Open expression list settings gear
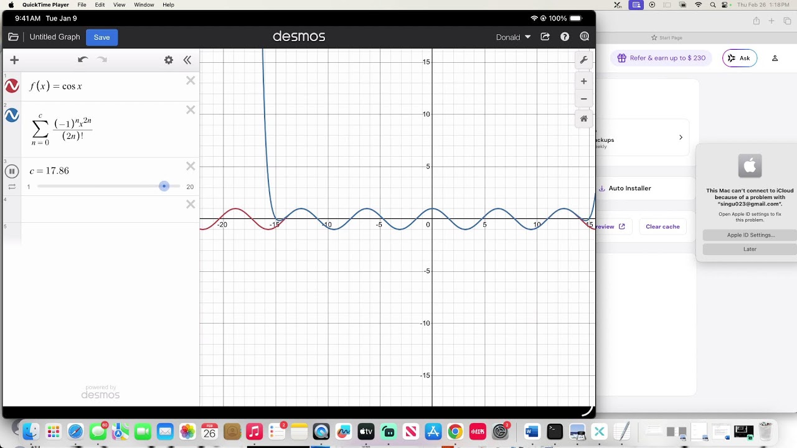Viewport: 797px width, 448px height. point(169,60)
